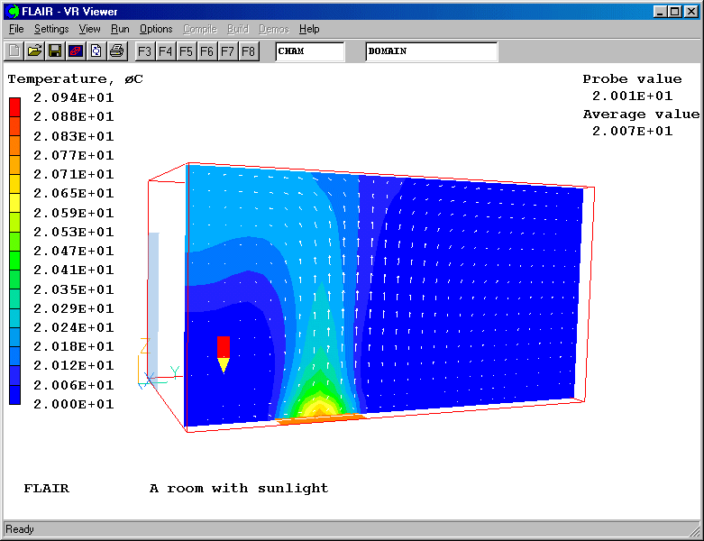Print using the printer icon
The image size is (704, 541).
tap(115, 51)
